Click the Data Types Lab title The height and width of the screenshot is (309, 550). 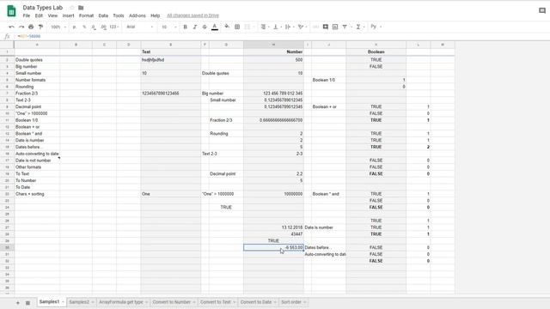[42, 8]
